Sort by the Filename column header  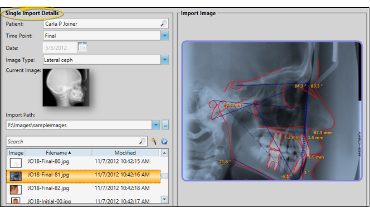click(x=59, y=153)
